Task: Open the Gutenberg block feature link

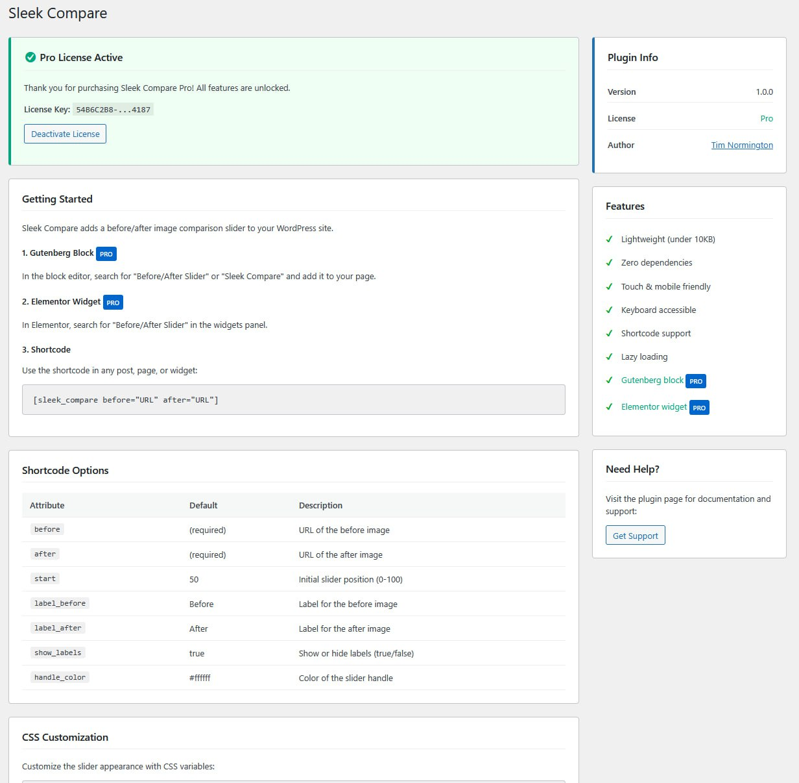Action: [652, 380]
